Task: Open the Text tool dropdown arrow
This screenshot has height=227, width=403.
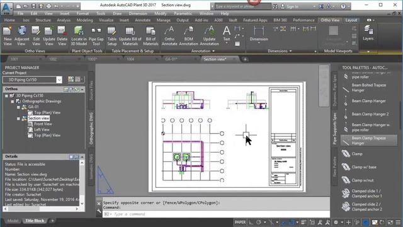Action: tap(227, 43)
